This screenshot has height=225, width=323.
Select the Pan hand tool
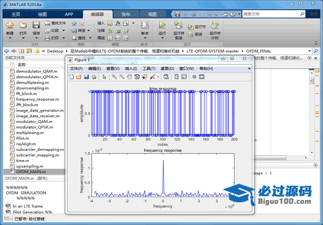click(x=129, y=77)
